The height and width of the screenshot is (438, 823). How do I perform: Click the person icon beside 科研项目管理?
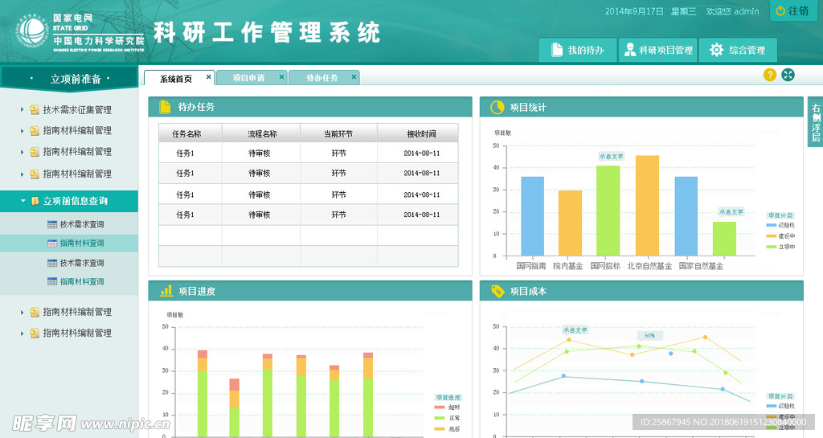pyautogui.click(x=630, y=50)
